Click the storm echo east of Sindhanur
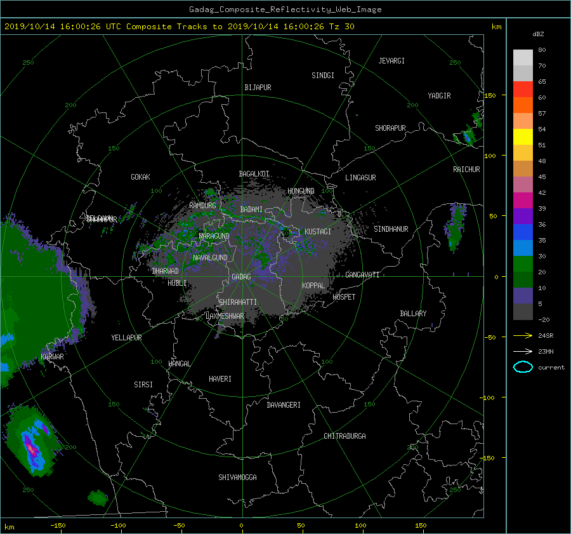 pyautogui.click(x=455, y=227)
